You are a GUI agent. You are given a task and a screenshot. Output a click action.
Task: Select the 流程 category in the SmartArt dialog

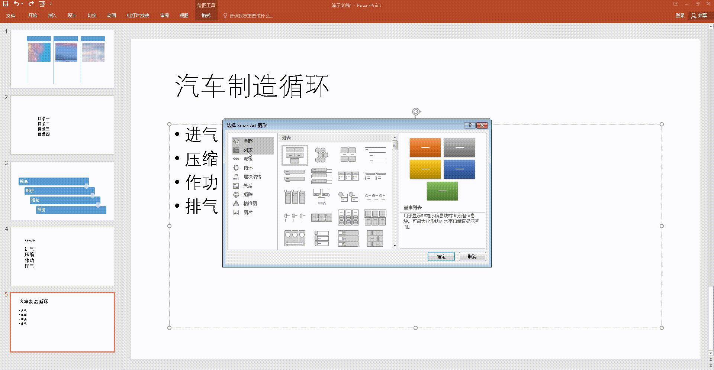(x=248, y=159)
